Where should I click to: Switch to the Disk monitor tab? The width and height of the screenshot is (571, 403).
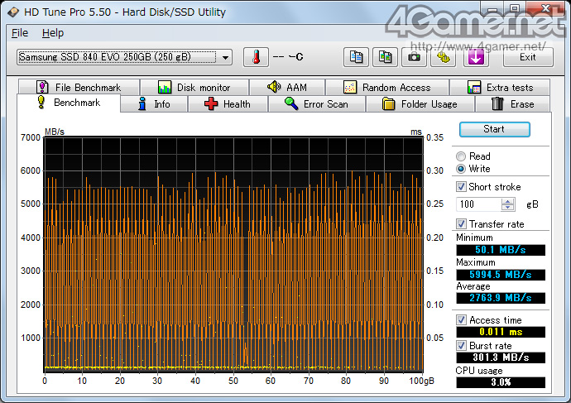point(194,88)
